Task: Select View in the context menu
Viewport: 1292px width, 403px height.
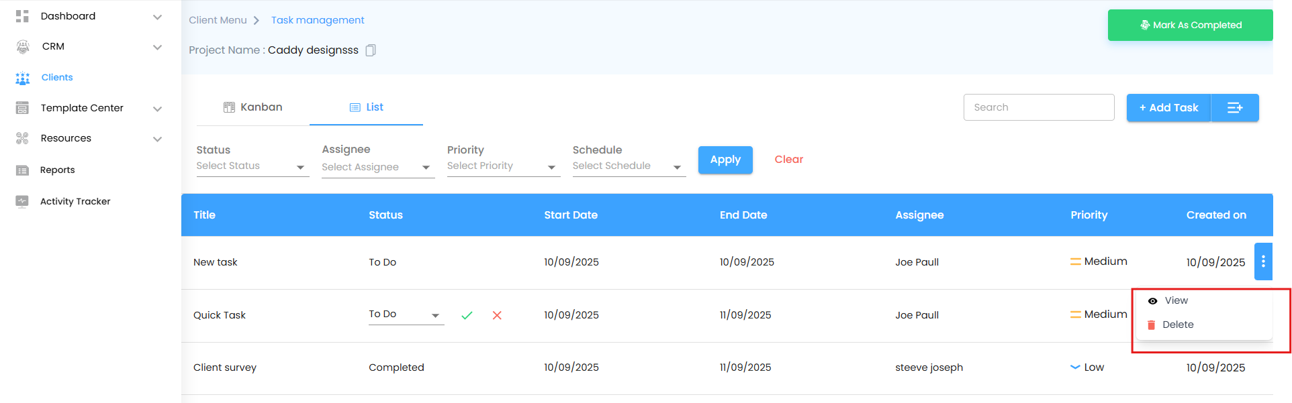Action: 1176,300
